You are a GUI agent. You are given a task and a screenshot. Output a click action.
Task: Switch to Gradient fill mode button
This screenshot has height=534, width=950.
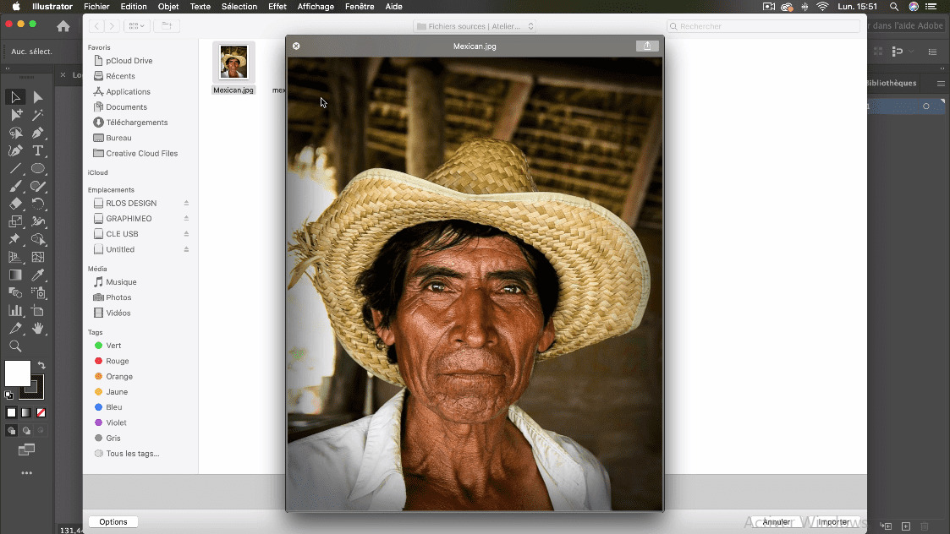(x=26, y=413)
